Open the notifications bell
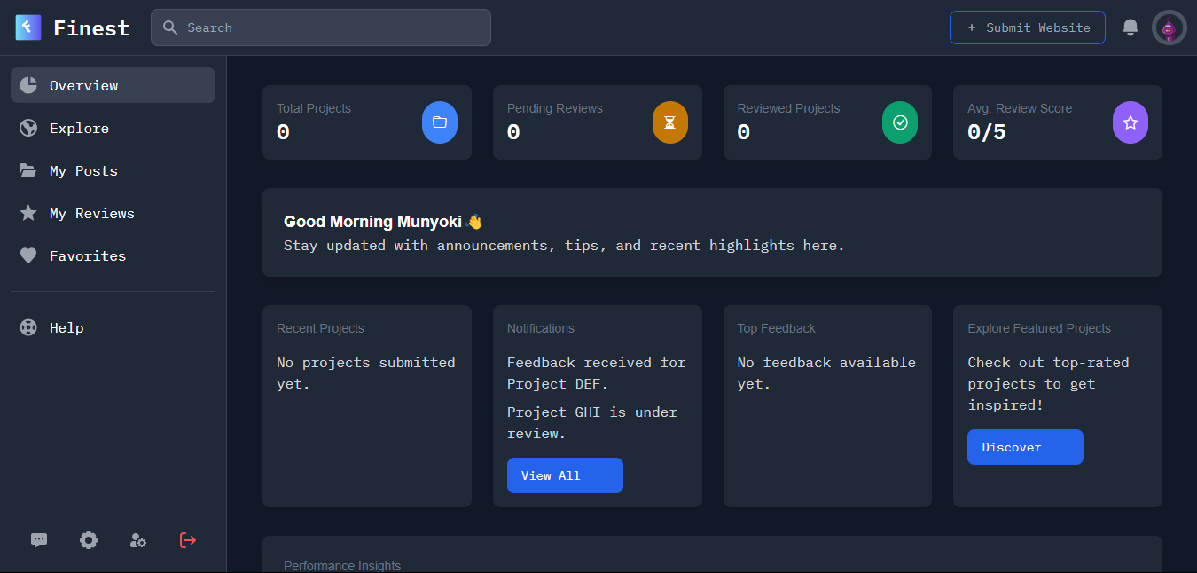 pyautogui.click(x=1130, y=27)
